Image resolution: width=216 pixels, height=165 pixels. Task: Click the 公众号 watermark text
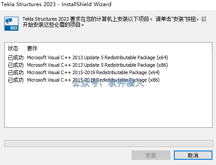pos(108,83)
